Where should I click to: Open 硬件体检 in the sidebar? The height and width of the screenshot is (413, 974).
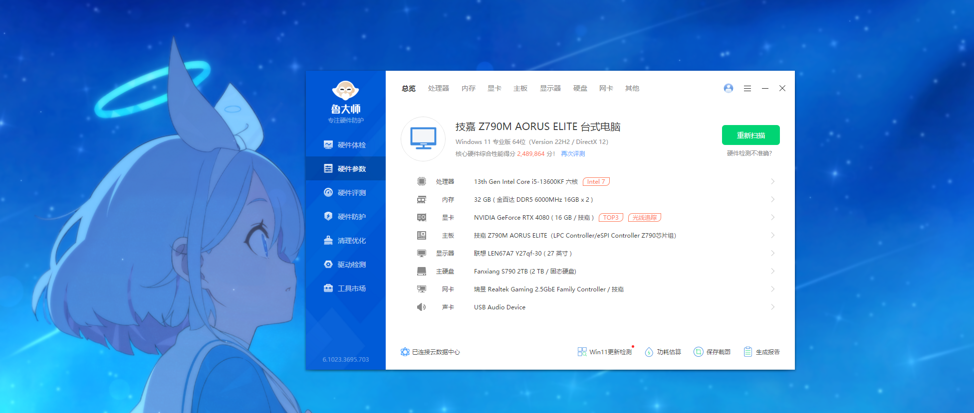click(x=345, y=145)
